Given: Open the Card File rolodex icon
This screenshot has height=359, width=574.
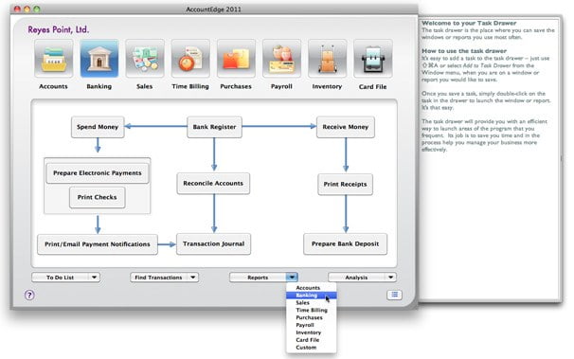Looking at the screenshot, I should (x=372, y=59).
